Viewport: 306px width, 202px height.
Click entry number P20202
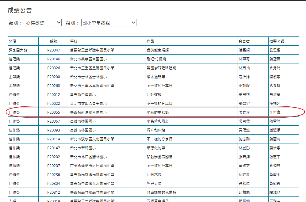[x=54, y=157]
